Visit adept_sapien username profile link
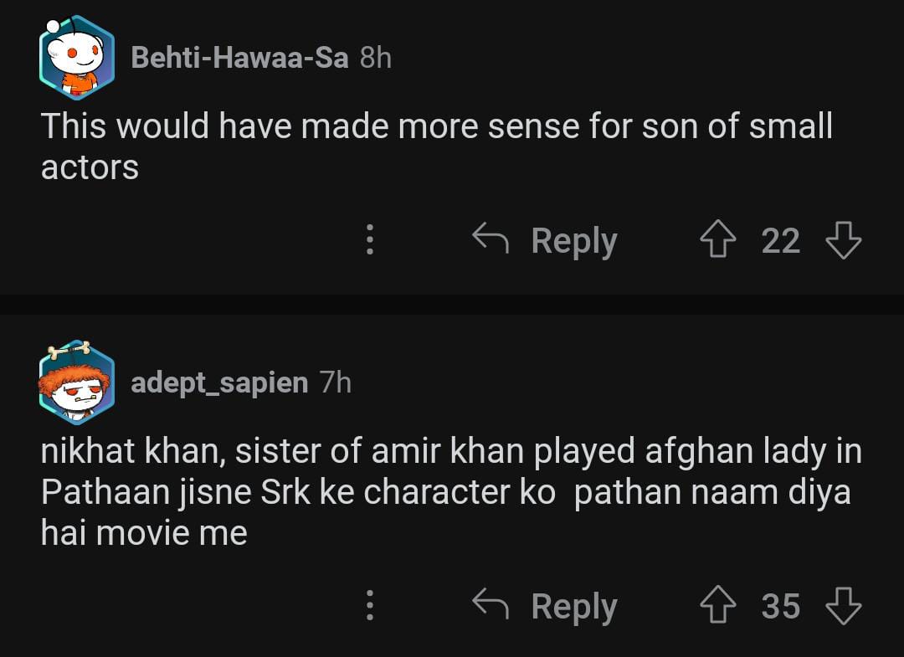Image resolution: width=904 pixels, height=657 pixels. [219, 382]
